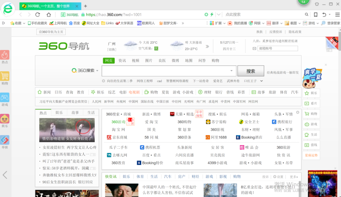Open 百度 bookmark with paw icon
Image resolution: width=341 pixels, height=197 pixels.
click(x=74, y=23)
